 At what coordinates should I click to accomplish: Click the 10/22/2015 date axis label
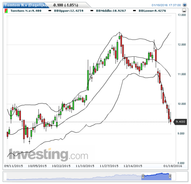point(61,166)
